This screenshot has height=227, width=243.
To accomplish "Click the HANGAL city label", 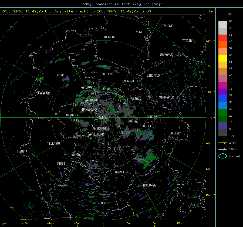I will click(x=76, y=155).
